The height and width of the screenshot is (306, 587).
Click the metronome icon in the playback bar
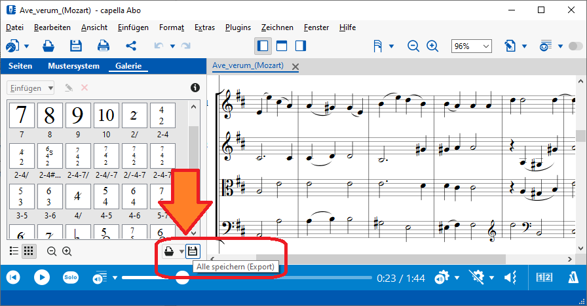point(573,277)
